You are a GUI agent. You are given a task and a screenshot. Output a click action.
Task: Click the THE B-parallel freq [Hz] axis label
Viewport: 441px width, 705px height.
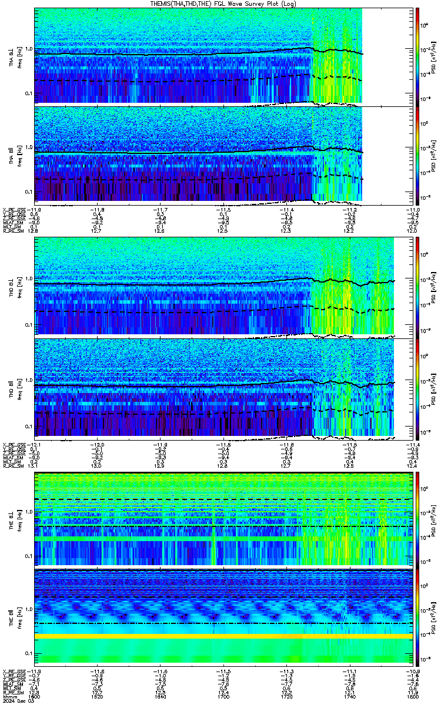pos(19,617)
